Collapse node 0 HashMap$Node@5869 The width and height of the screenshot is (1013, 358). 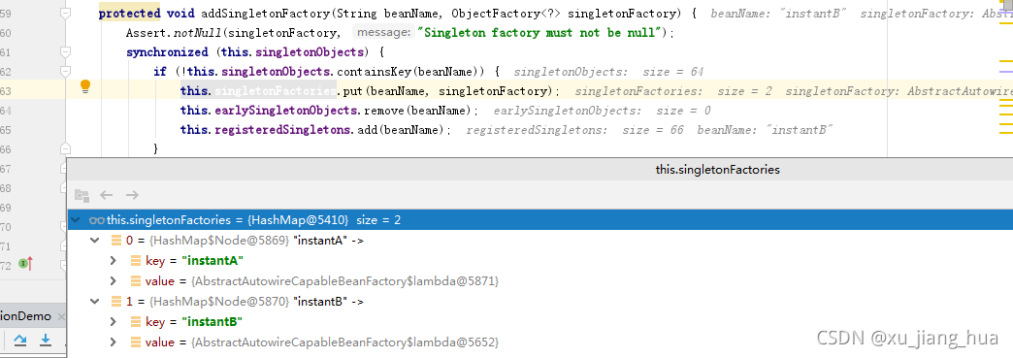(96, 241)
